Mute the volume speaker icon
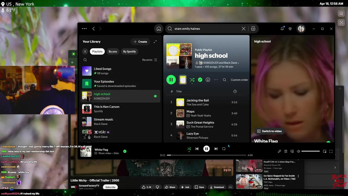 pos(298,151)
